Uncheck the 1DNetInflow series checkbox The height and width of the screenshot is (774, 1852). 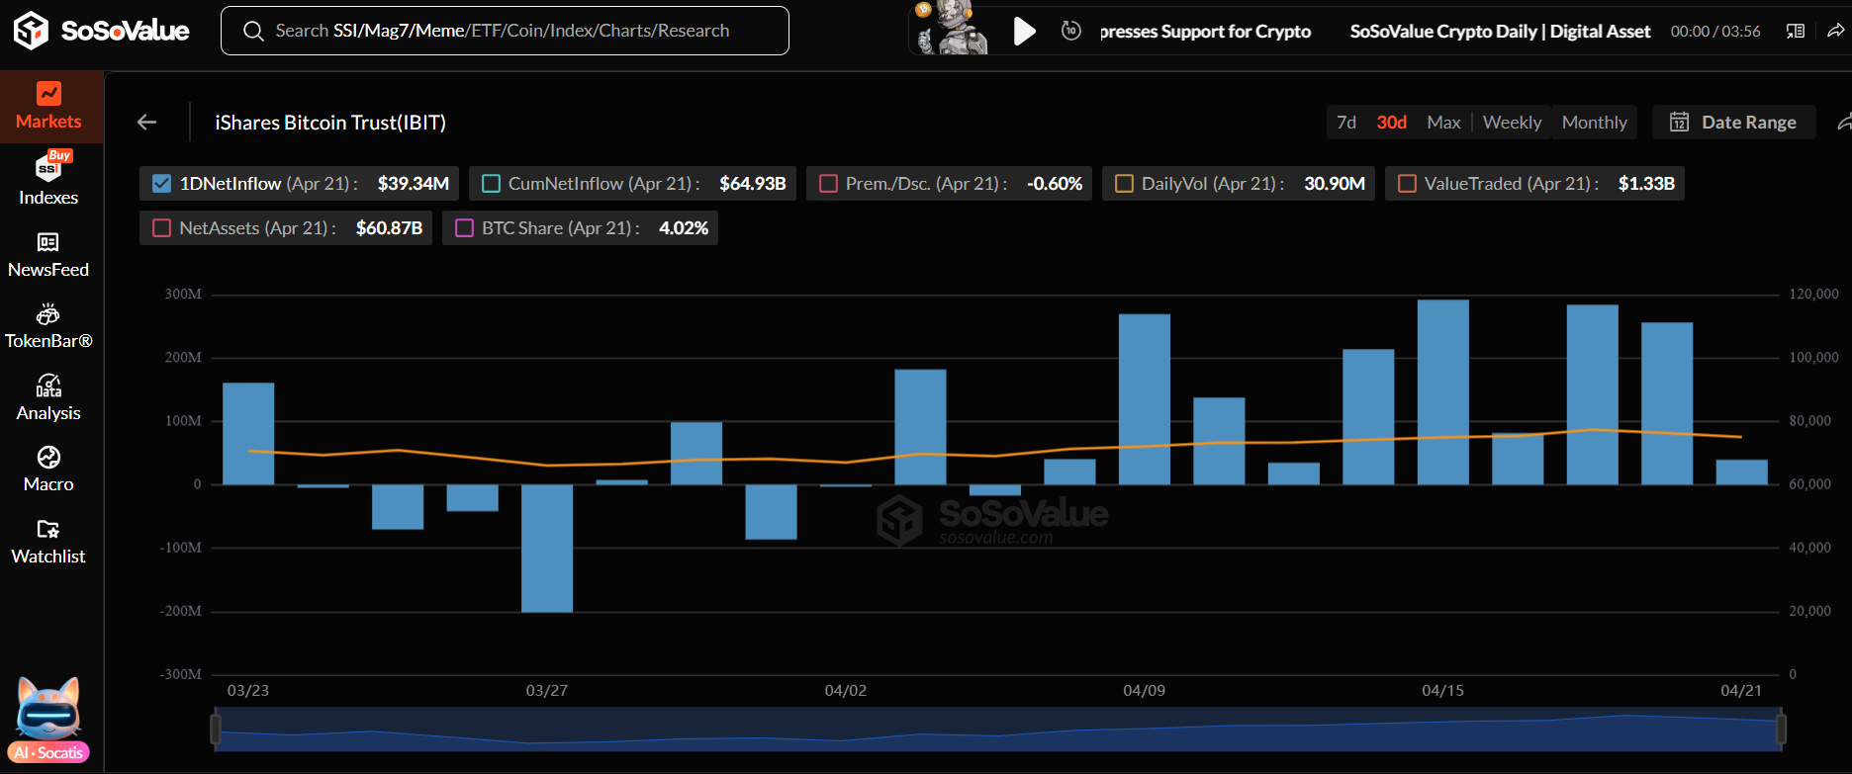tap(162, 184)
